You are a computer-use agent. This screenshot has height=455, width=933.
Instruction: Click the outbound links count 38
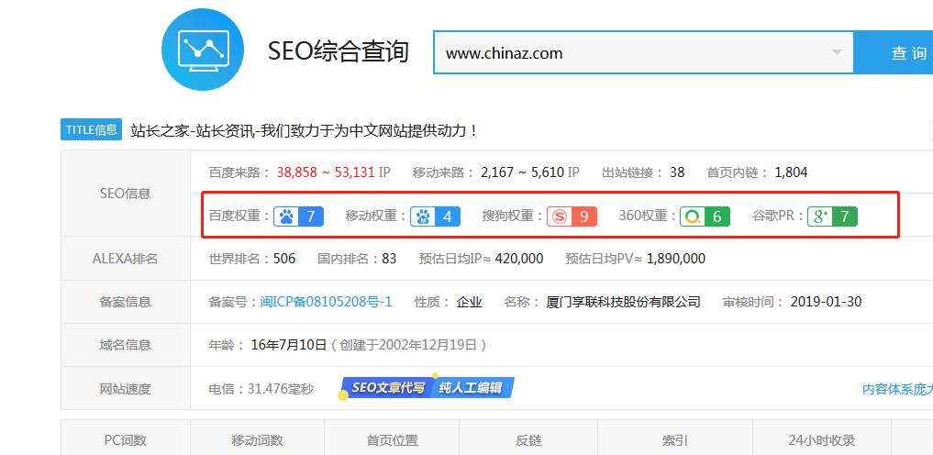pyautogui.click(x=677, y=172)
